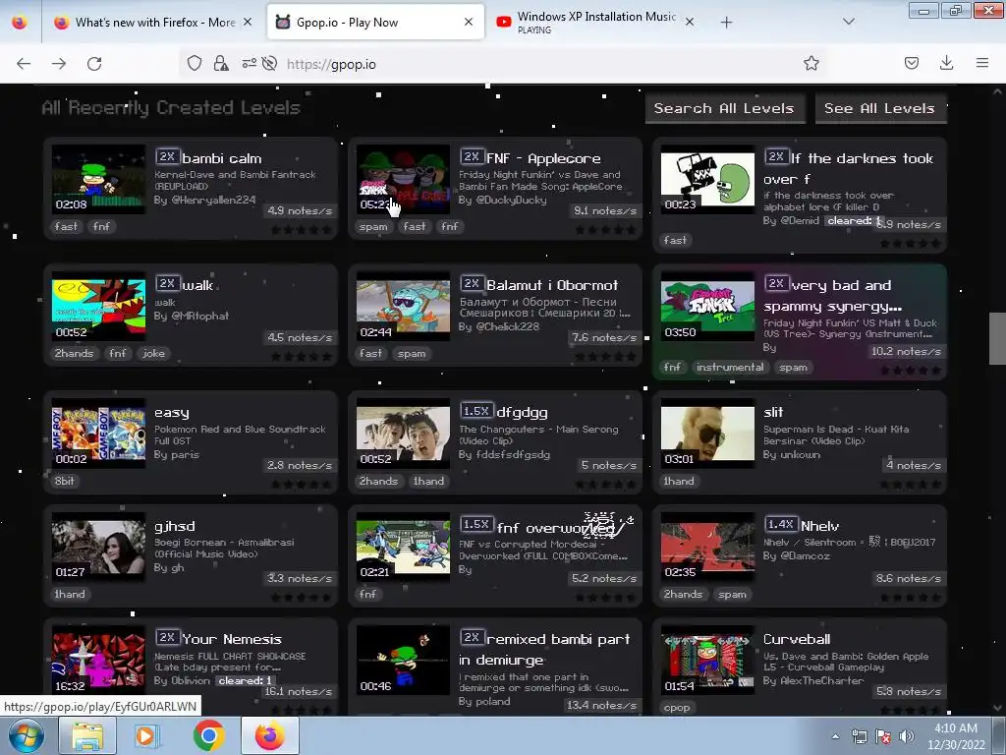
Task: Open the walk level thumbnail
Action: click(x=99, y=307)
